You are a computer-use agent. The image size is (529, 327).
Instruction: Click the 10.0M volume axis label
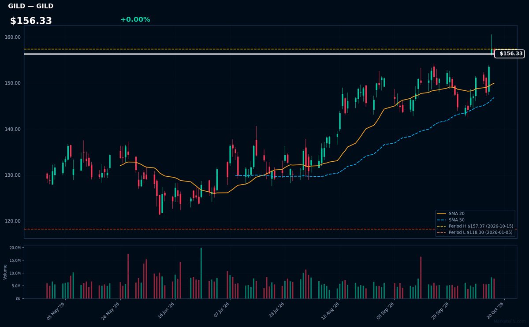coord(15,273)
